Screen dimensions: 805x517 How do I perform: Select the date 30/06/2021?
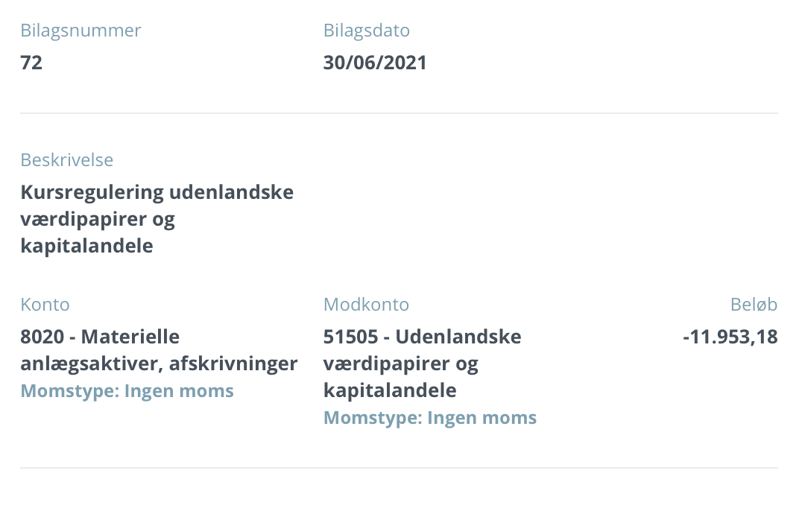375,63
